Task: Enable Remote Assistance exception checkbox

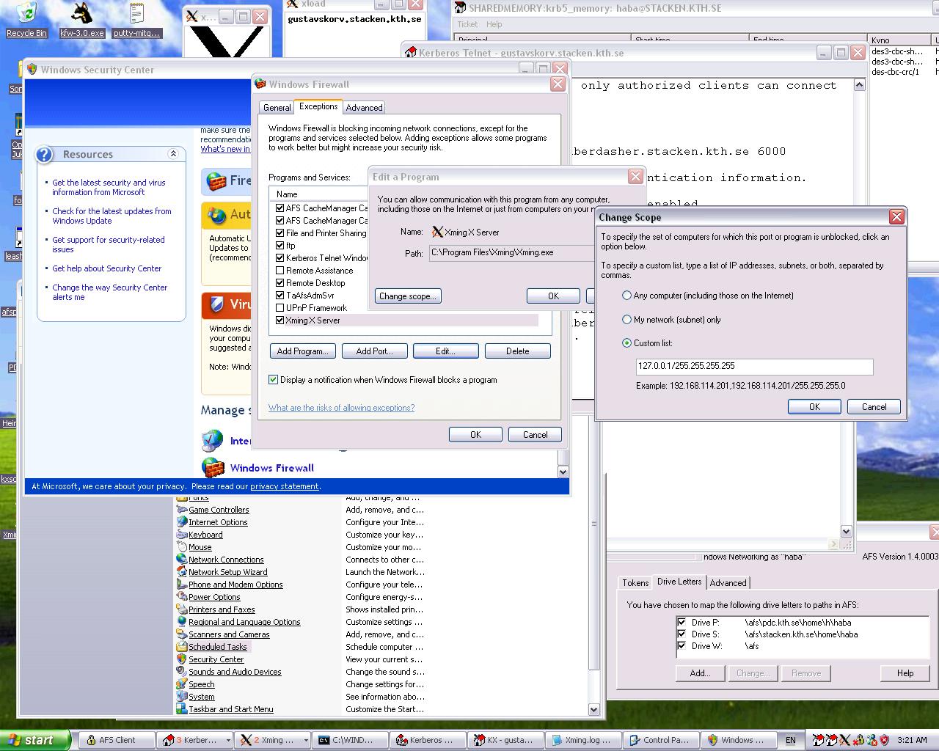Action: click(279, 271)
